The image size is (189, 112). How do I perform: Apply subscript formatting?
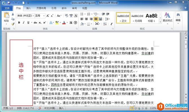tap(40, 23)
